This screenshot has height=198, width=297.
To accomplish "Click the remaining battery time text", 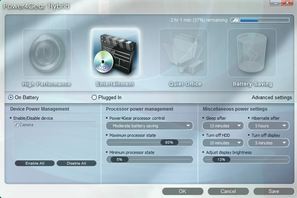I will (199, 20).
